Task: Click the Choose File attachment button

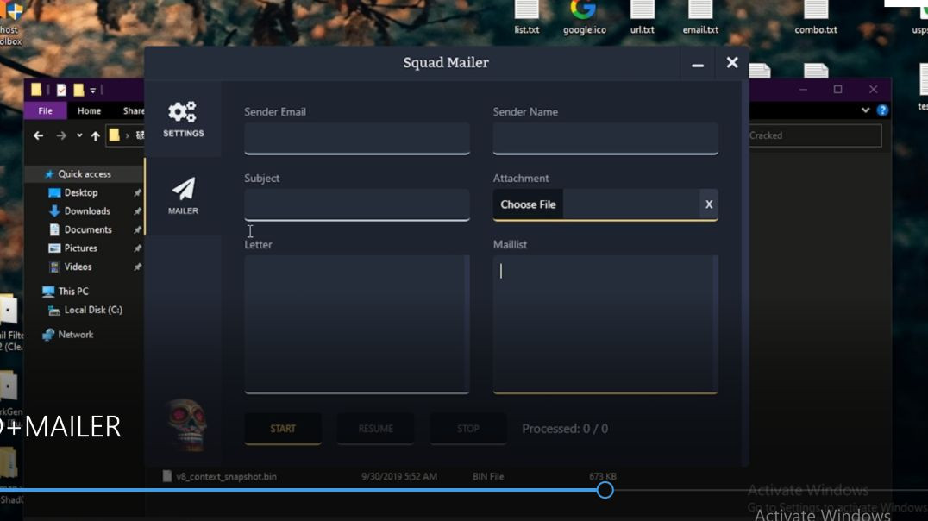Action: pos(528,204)
